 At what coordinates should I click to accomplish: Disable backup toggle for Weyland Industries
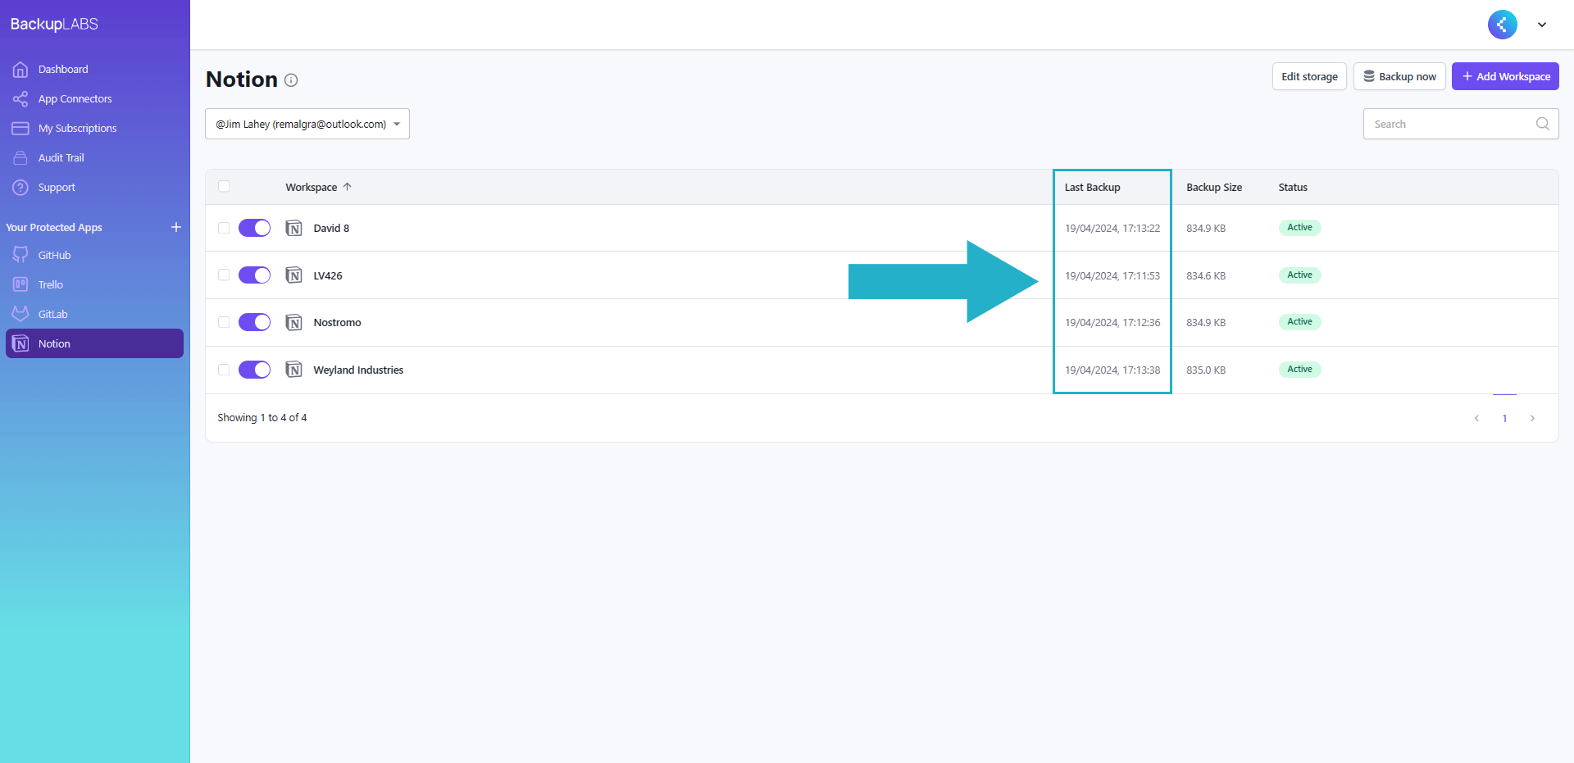tap(254, 370)
